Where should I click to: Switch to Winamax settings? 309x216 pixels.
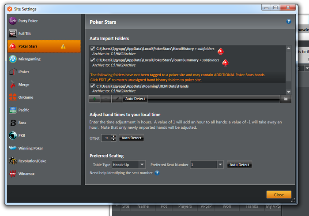[44, 174]
